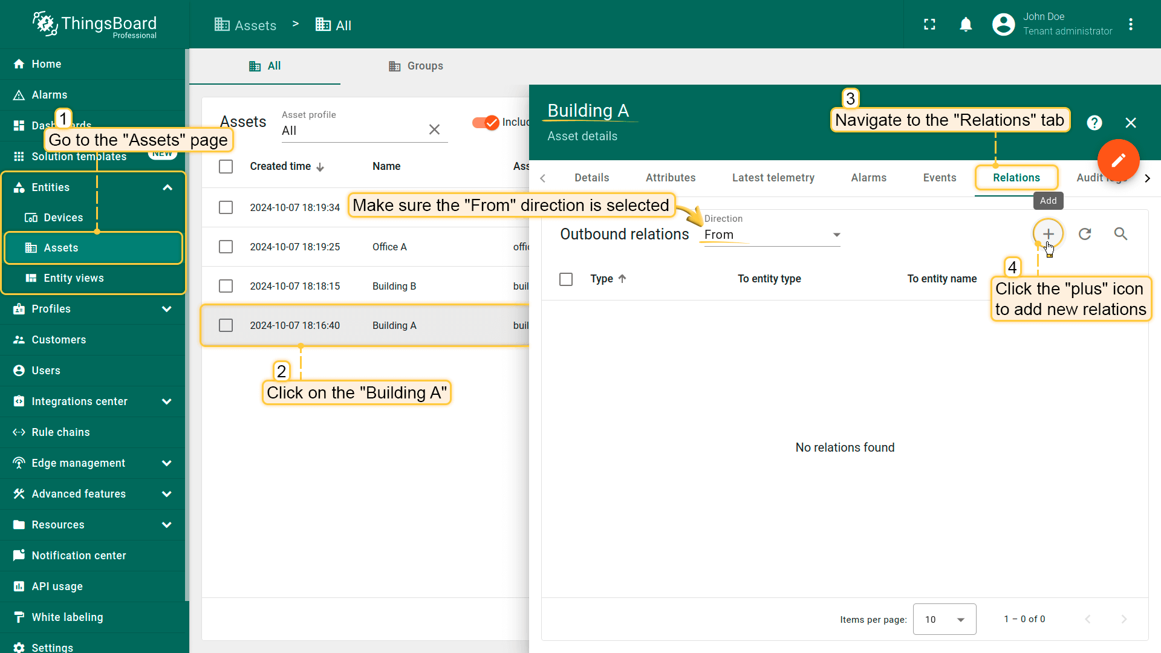Open the notifications bell
1161x653 pixels.
966,24
